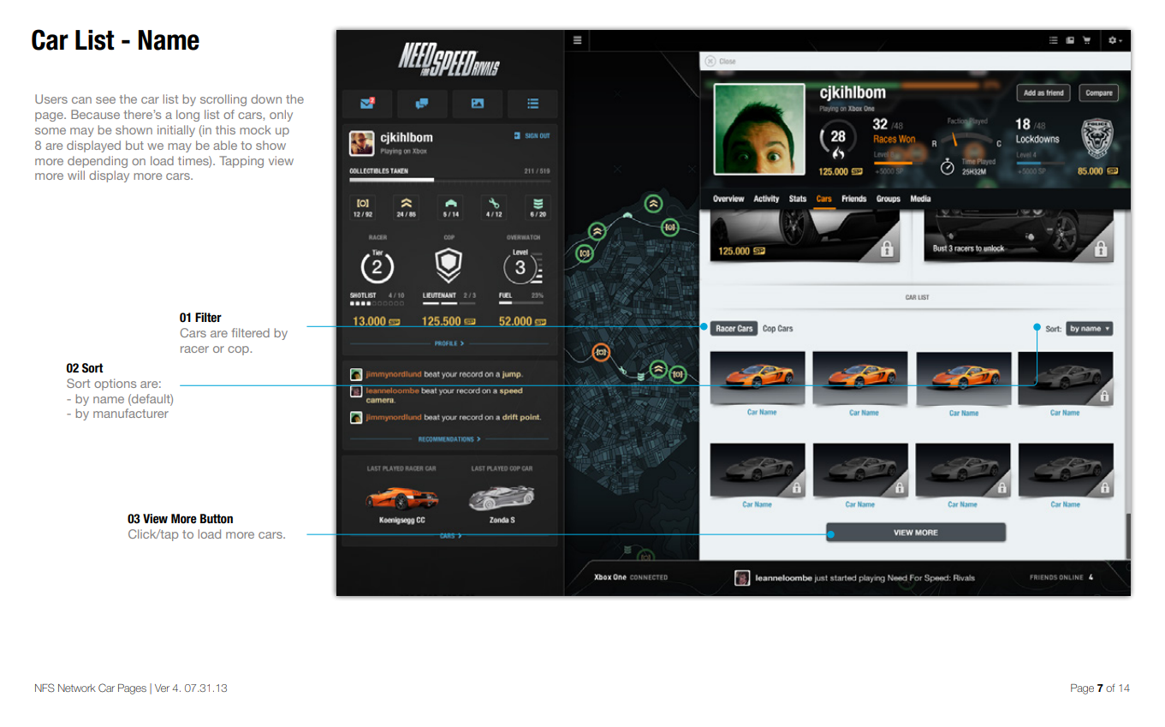Click the large profile photo of cjkihlbom
This screenshot has height=727, width=1165.
tap(759, 128)
